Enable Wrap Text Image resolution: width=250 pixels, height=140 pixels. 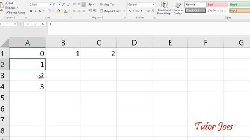click(x=107, y=5)
